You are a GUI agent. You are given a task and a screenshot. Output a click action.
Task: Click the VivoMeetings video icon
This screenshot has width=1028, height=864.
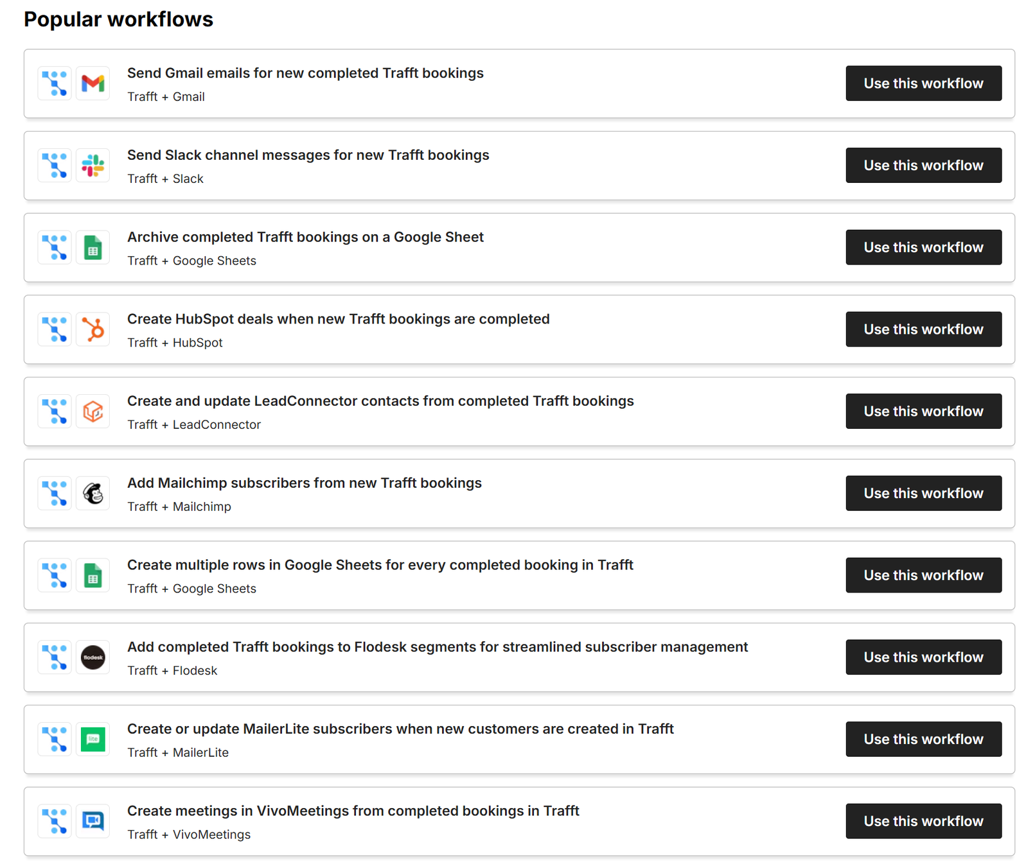pyautogui.click(x=93, y=821)
